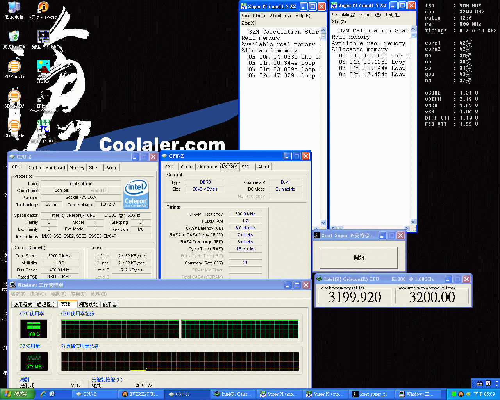Viewport: 500px width, 400px height.
Task: Click the CAS# Latency value 8.0 clocks
Action: tap(245, 228)
